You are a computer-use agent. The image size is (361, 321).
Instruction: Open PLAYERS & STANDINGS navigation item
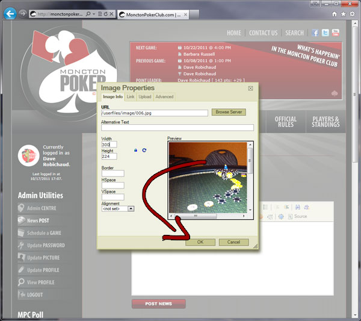pos(326,122)
